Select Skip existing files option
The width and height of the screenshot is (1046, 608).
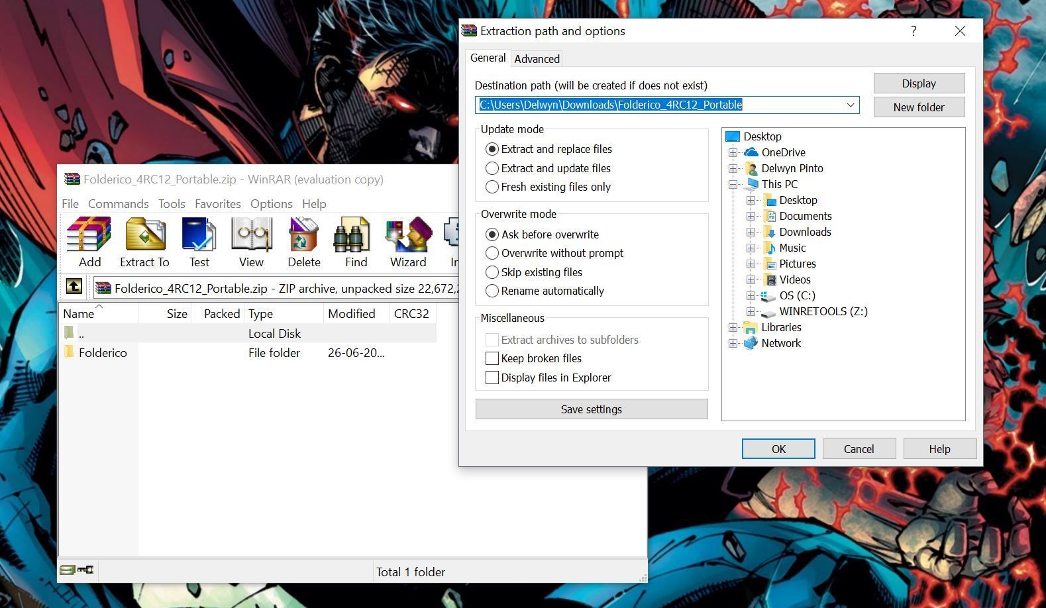coord(492,272)
